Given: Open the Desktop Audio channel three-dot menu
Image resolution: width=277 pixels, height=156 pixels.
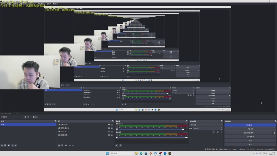Looking at the screenshot, I should click(x=117, y=135).
